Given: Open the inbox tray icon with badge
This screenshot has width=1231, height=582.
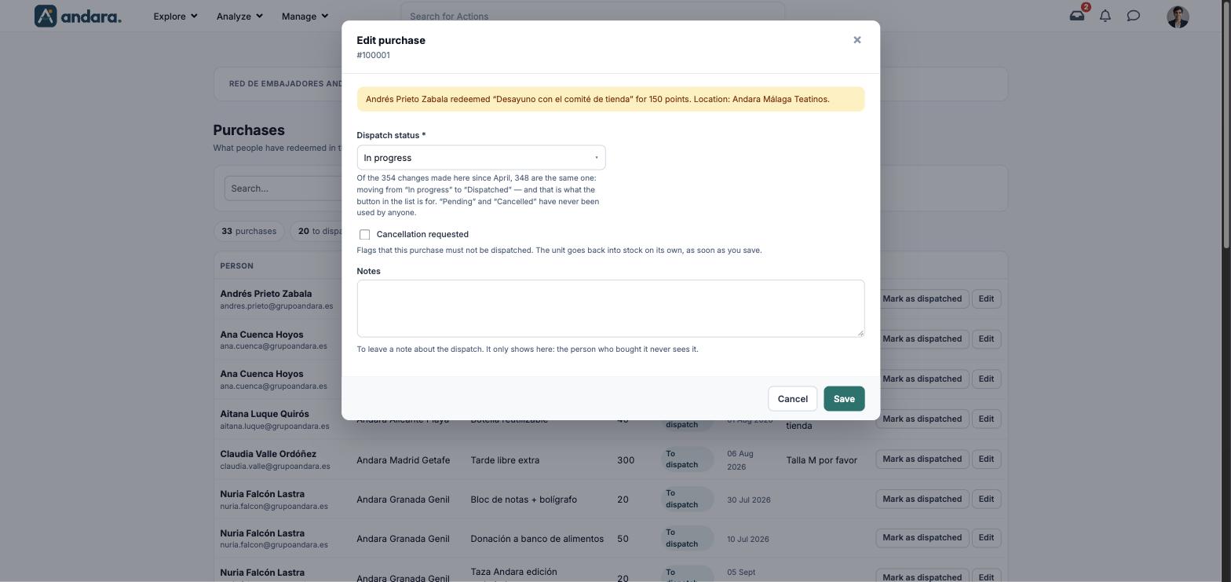Looking at the screenshot, I should [1077, 16].
